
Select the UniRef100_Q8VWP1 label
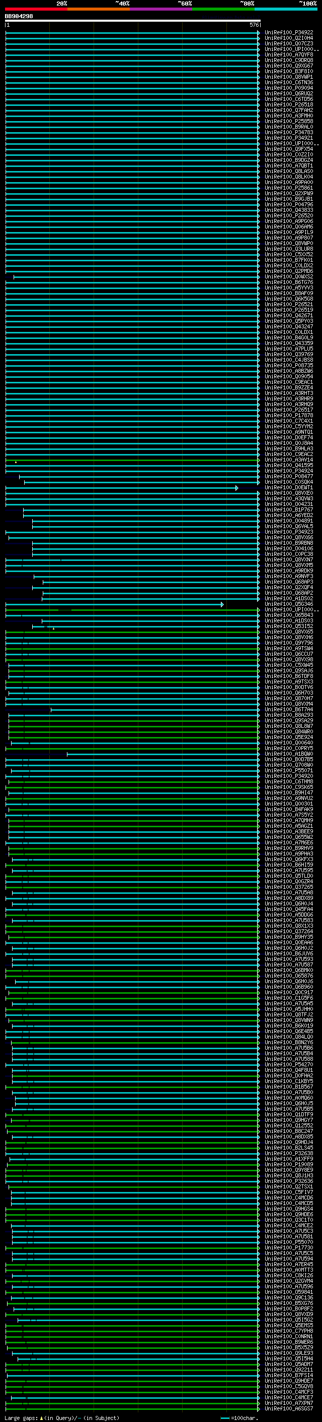coord(288,77)
